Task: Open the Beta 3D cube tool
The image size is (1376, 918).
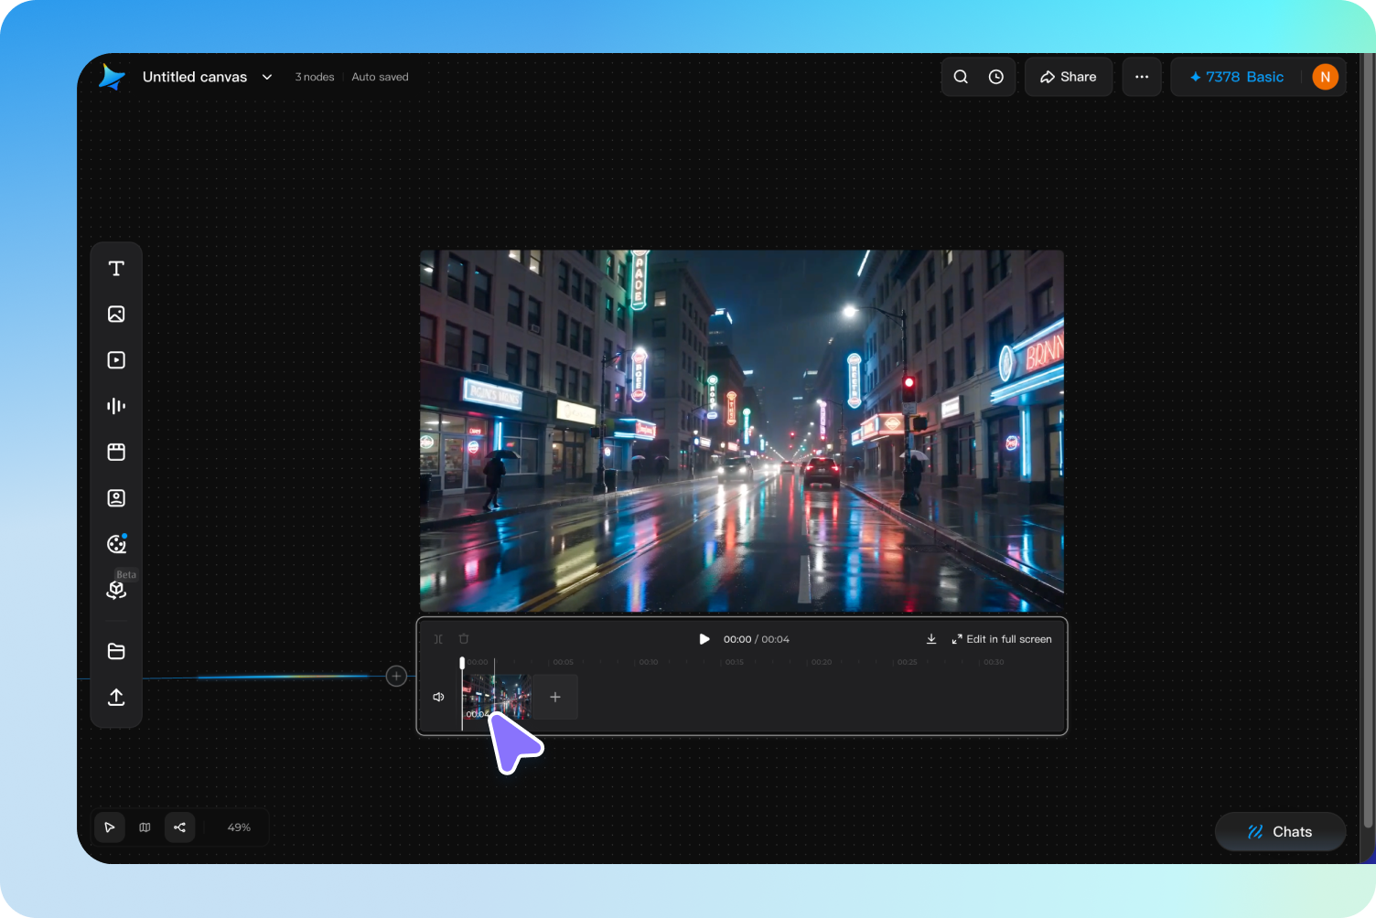Action: 116,590
